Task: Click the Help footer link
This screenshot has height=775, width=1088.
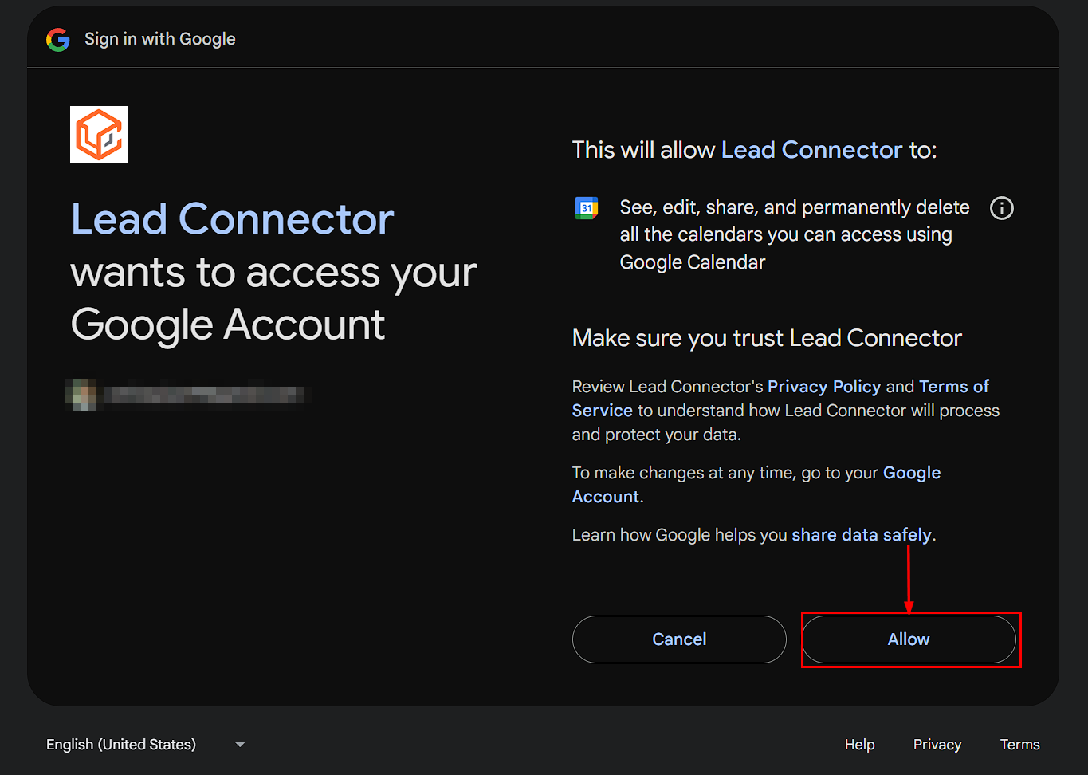Action: tap(859, 744)
